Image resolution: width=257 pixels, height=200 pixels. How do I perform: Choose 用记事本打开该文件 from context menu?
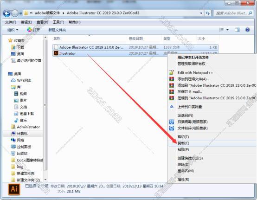pyautogui.click(x=193, y=58)
